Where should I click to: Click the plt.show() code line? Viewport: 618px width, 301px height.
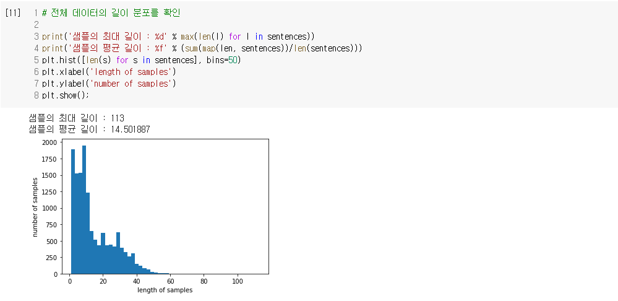66,95
